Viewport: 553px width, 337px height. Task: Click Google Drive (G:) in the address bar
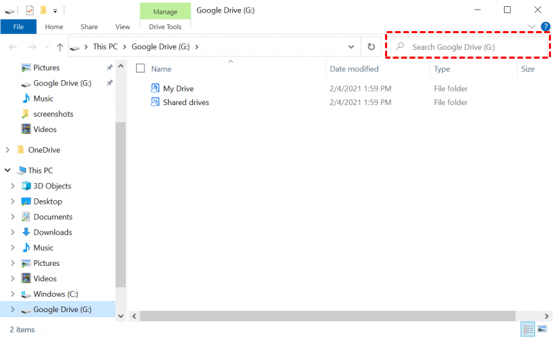click(x=160, y=47)
